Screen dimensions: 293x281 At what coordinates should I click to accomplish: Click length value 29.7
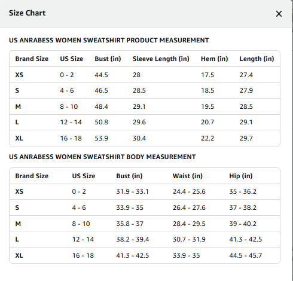pos(246,138)
